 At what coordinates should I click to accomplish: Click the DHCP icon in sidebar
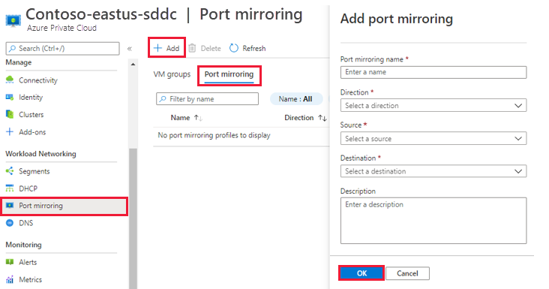[x=10, y=188]
